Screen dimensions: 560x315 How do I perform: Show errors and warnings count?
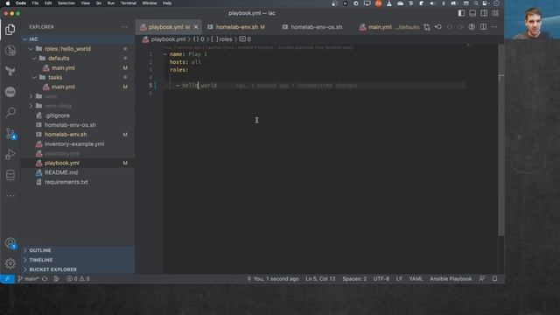point(78,279)
